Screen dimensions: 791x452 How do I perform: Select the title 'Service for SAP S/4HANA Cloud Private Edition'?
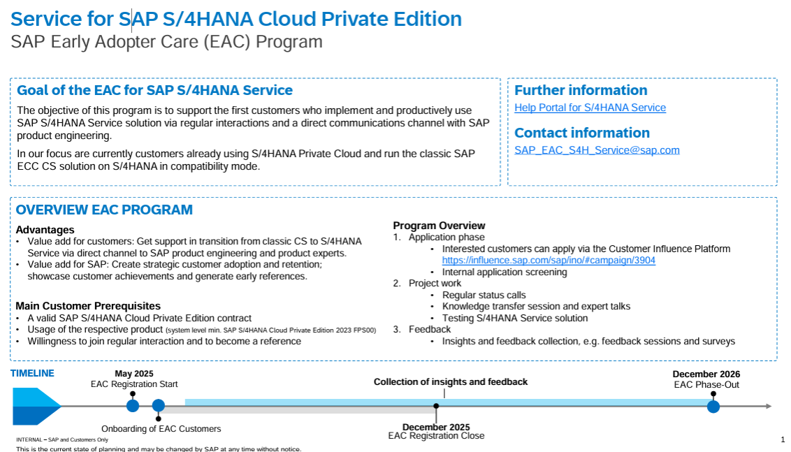(x=236, y=19)
